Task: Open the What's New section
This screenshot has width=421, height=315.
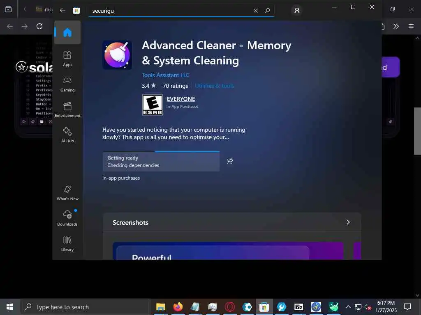Action: coord(67,193)
